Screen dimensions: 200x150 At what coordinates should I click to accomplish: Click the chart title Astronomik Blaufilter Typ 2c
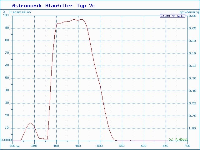pos(53,6)
